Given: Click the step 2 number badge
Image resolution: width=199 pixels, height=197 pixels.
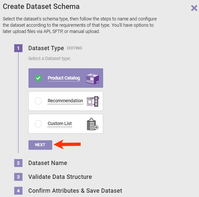Looking at the screenshot, I should [x=18, y=163].
